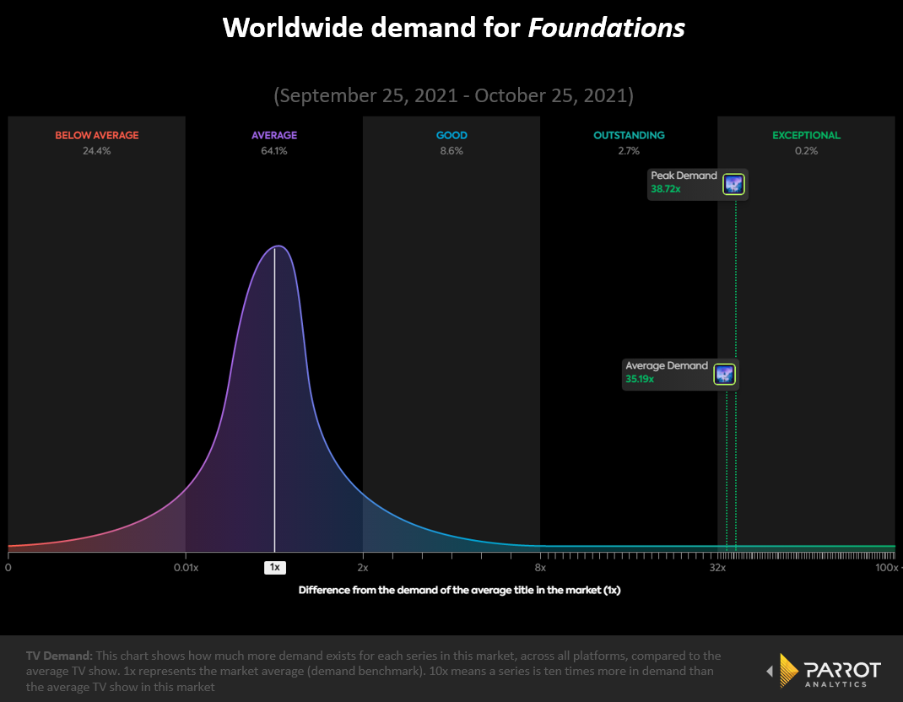Click the AVERAGE category heading
Viewport: 903px width, 702px height.
(x=274, y=135)
